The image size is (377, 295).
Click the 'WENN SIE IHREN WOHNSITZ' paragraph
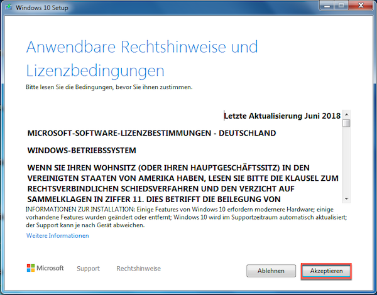pos(183,183)
